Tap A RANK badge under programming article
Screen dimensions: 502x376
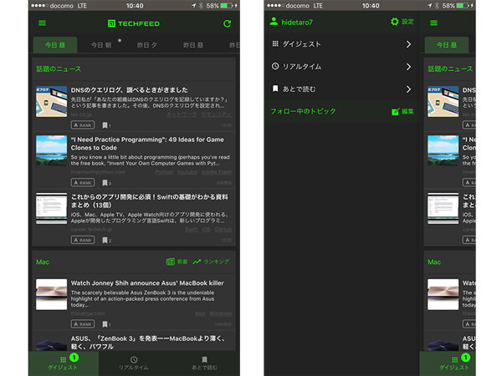click(83, 182)
